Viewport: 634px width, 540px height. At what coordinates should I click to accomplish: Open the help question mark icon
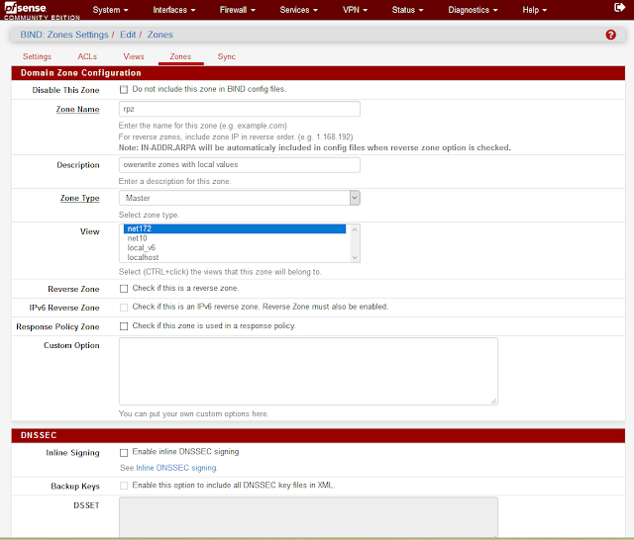coord(610,35)
